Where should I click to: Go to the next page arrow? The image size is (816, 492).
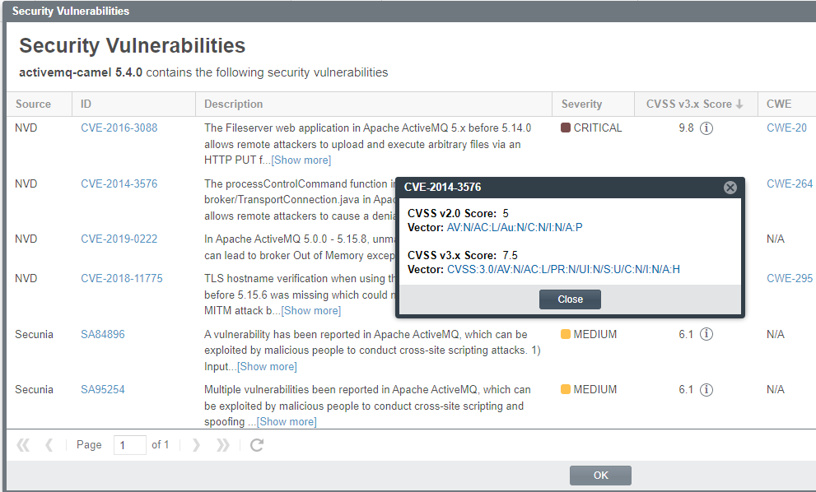click(x=196, y=445)
